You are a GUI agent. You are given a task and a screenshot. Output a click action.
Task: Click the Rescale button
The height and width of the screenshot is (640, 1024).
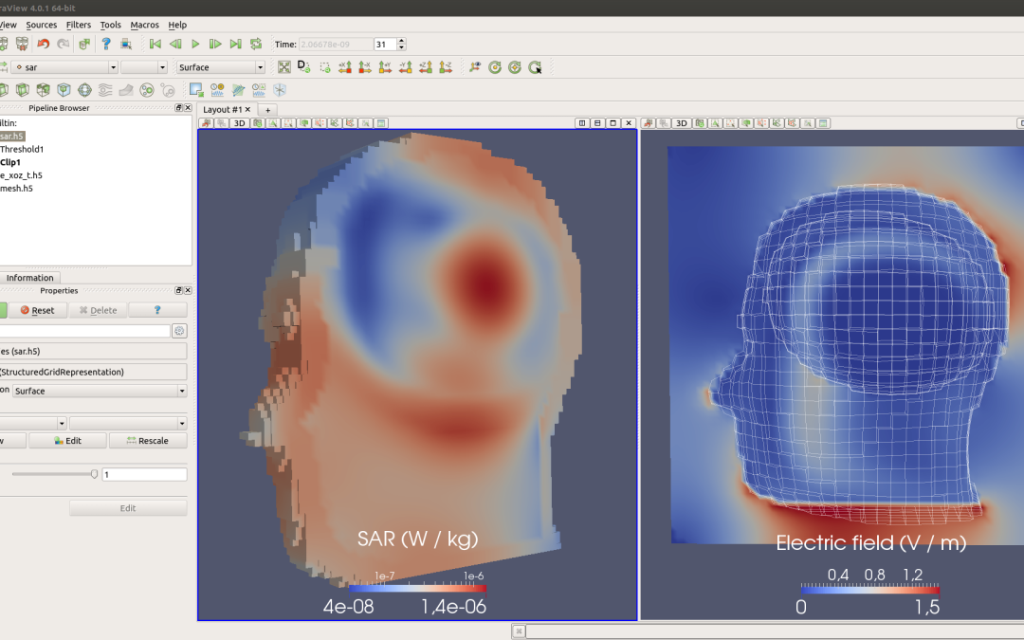tap(148, 441)
